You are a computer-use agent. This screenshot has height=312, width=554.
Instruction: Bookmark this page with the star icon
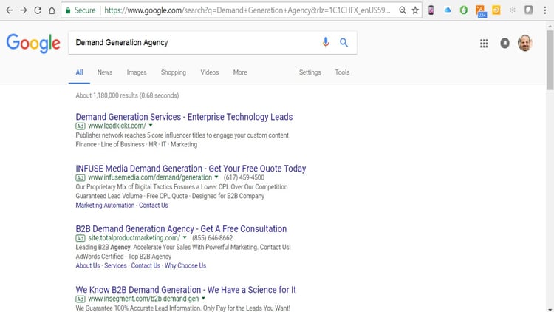click(415, 10)
